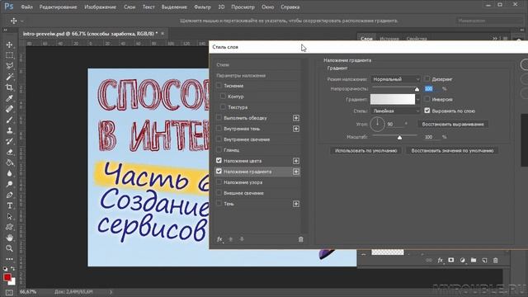Open the Изображение menu
This screenshot has width=528, height=297.
100,7
